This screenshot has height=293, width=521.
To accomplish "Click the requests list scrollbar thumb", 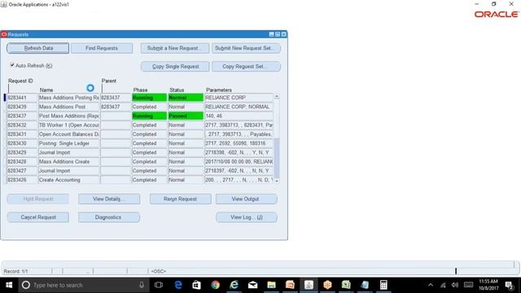I will (277, 158).
